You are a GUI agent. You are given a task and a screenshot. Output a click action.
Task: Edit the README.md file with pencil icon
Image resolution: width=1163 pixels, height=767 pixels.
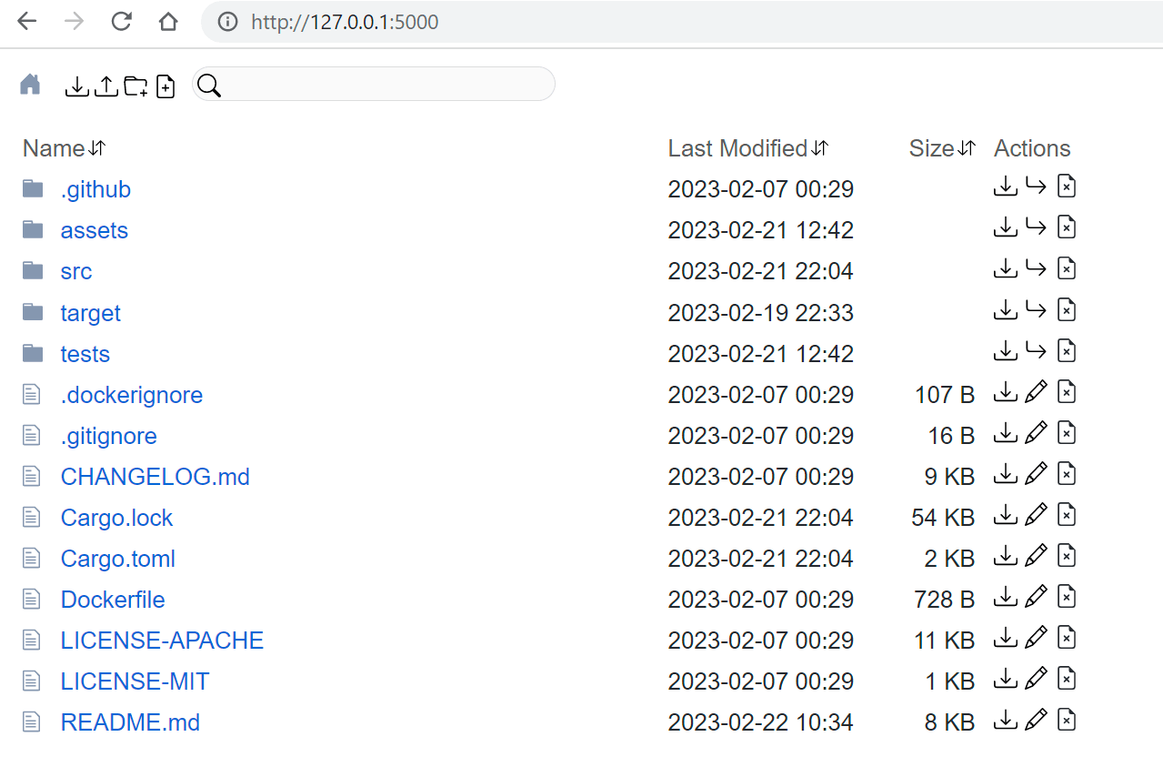(1036, 721)
